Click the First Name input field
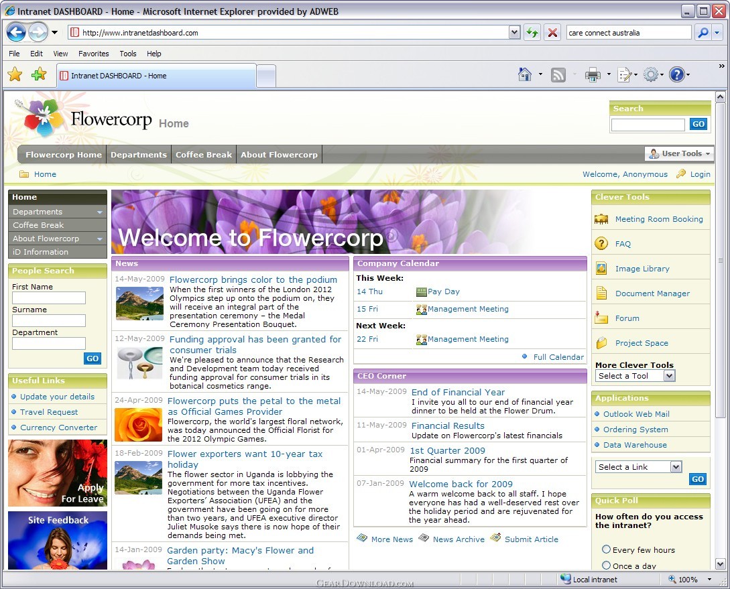 tap(49, 298)
